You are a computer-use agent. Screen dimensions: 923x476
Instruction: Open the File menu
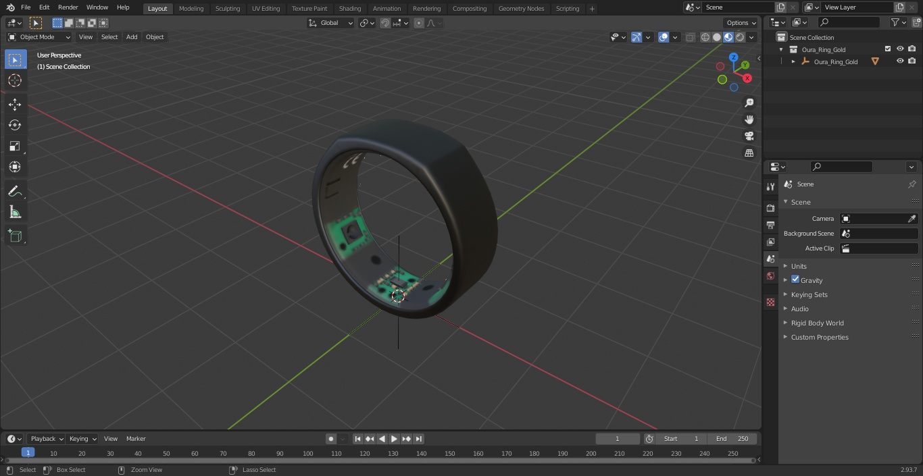coord(26,7)
